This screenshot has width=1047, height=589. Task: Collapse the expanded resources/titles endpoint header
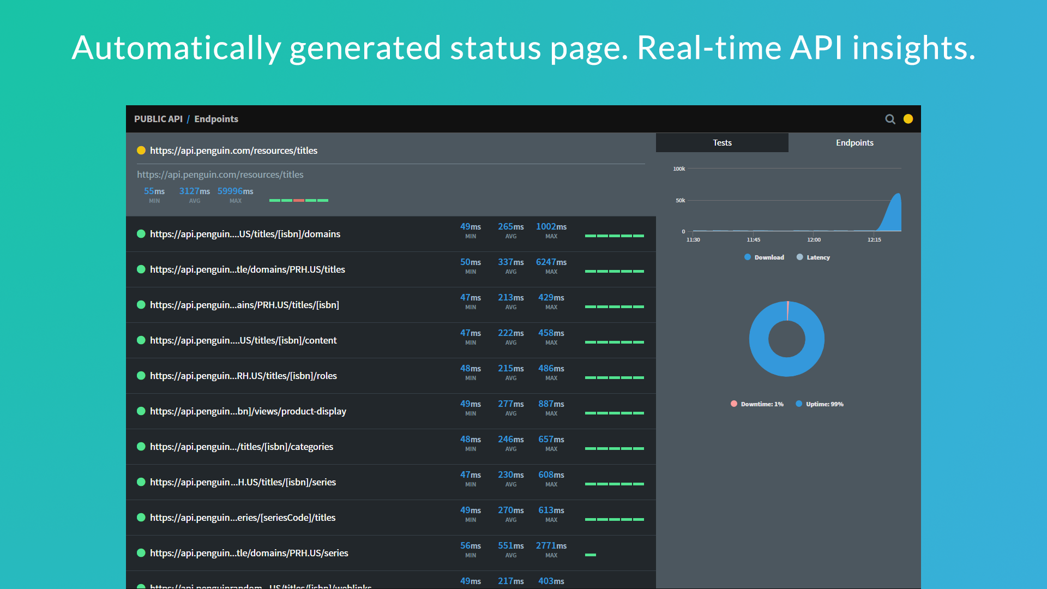233,151
